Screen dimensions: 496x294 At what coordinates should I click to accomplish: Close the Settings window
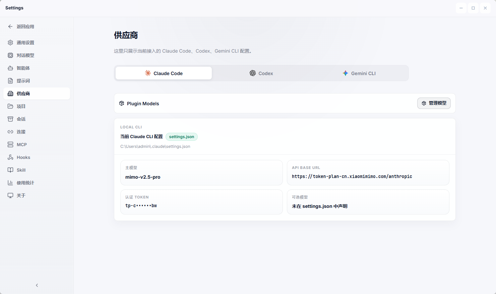[485, 8]
